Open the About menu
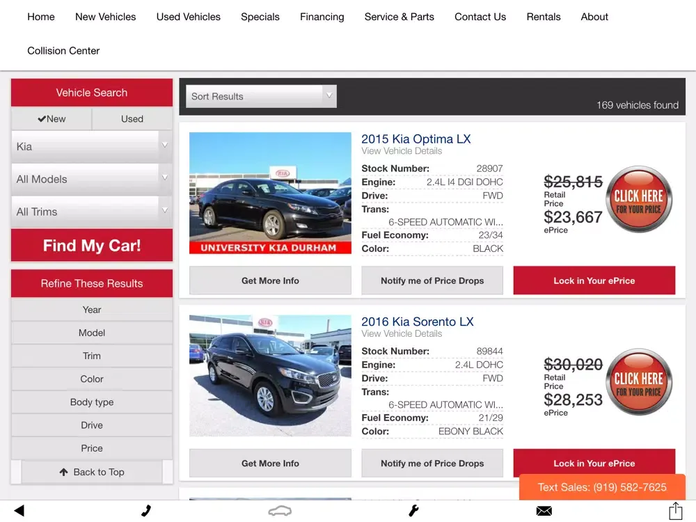The width and height of the screenshot is (696, 522). pyautogui.click(x=594, y=17)
